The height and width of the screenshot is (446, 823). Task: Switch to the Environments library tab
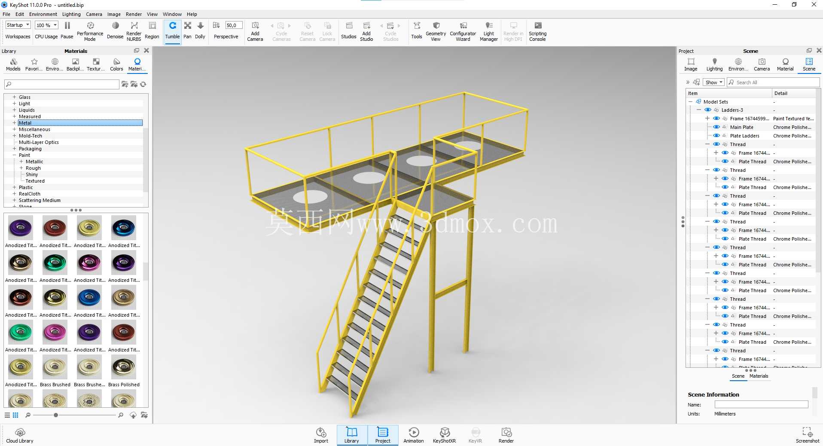[x=55, y=64]
